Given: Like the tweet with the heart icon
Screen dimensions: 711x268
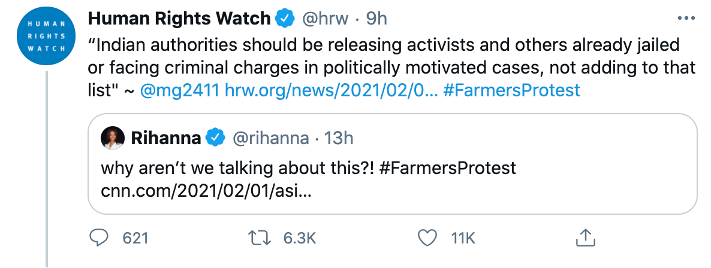Looking at the screenshot, I should pos(427,238).
